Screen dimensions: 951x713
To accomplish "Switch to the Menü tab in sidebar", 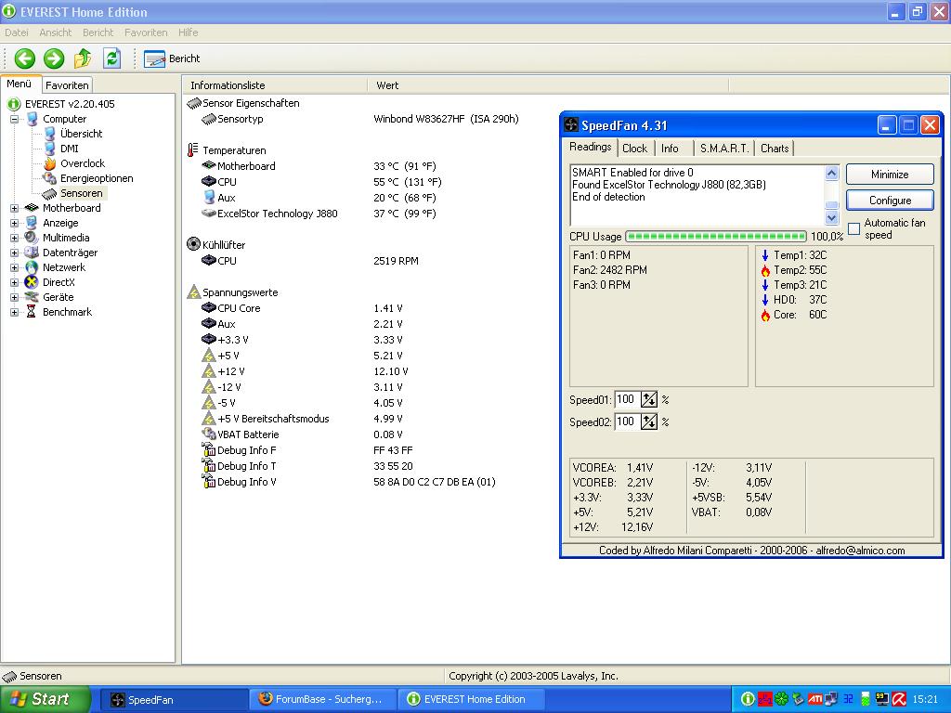I will [x=20, y=84].
